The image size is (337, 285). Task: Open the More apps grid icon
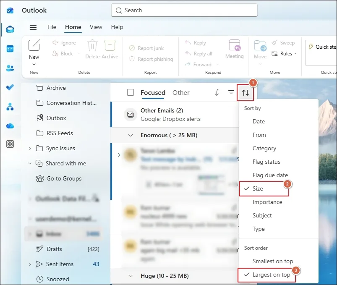pyautogui.click(x=10, y=144)
